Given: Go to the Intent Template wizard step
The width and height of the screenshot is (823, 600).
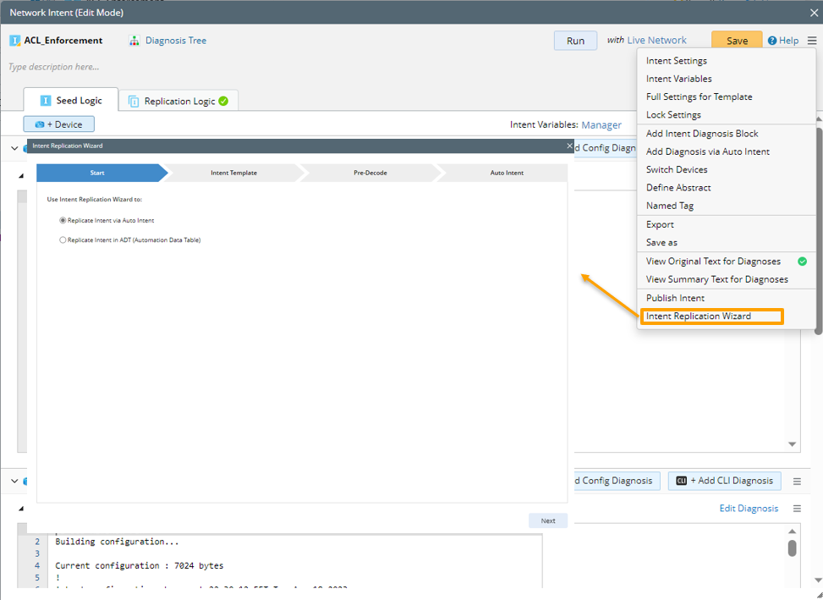Looking at the screenshot, I should [x=233, y=173].
